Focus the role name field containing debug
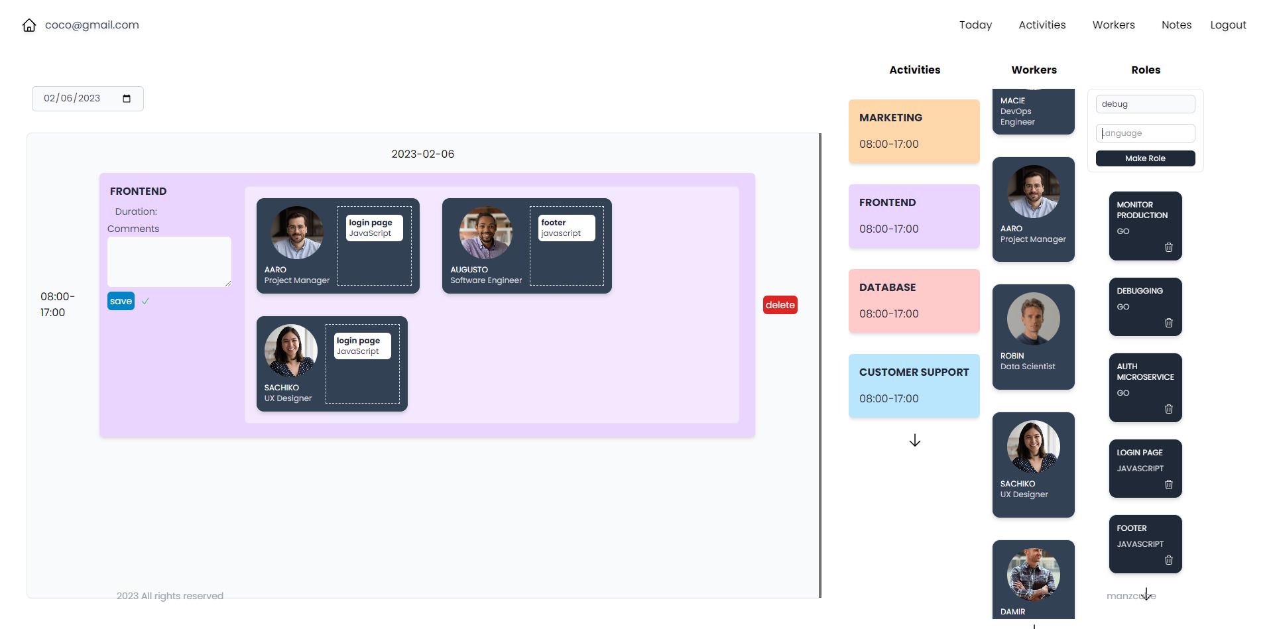The height and width of the screenshot is (629, 1273). [1146, 104]
